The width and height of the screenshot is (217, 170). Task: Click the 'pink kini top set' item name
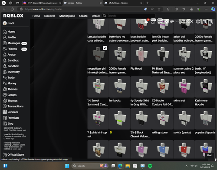pyautogui.click(x=97, y=134)
